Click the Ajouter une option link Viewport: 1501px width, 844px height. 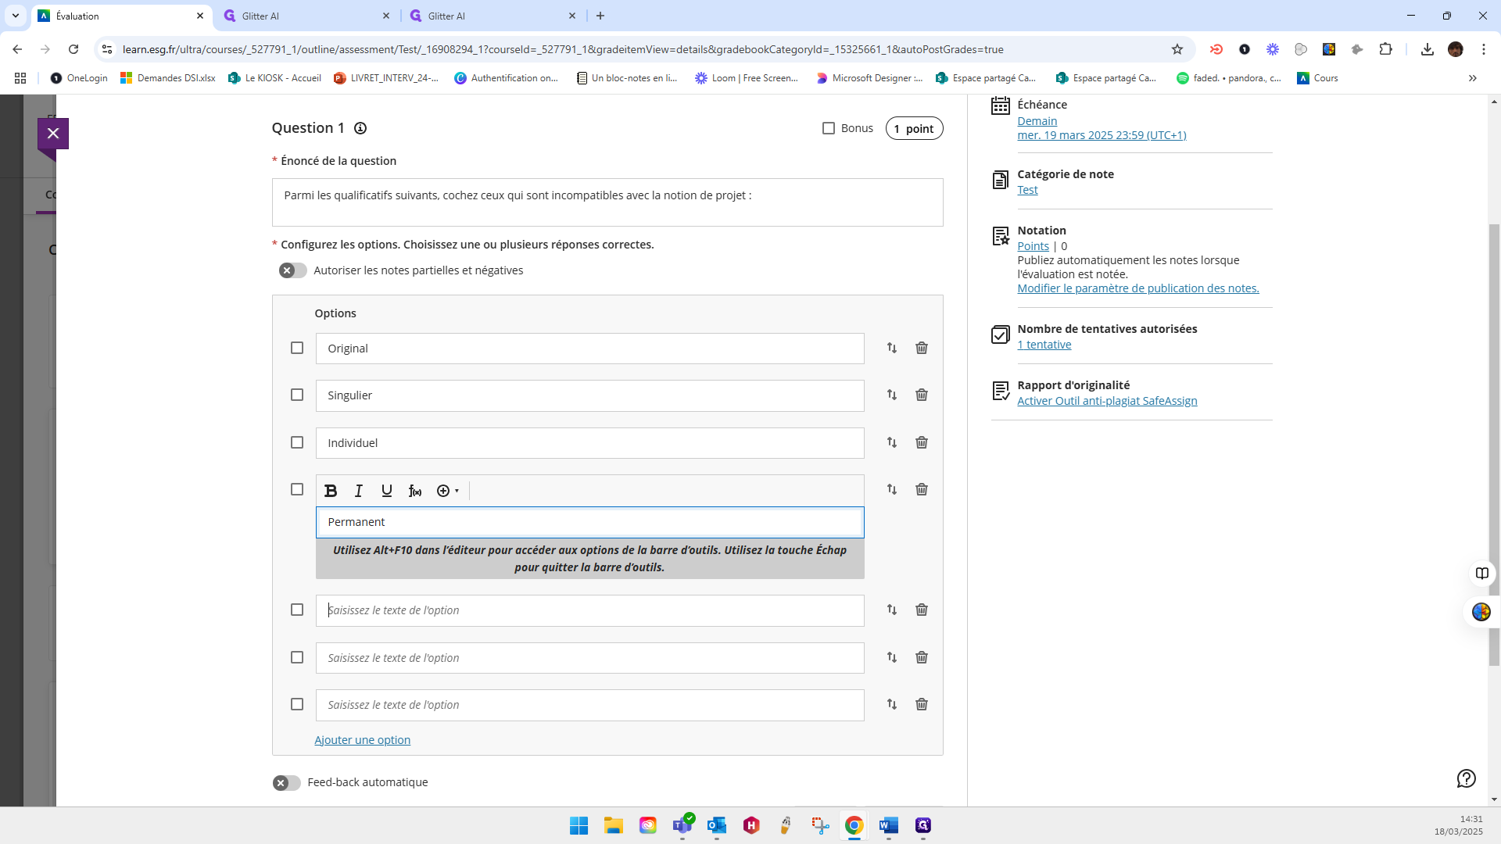(362, 740)
